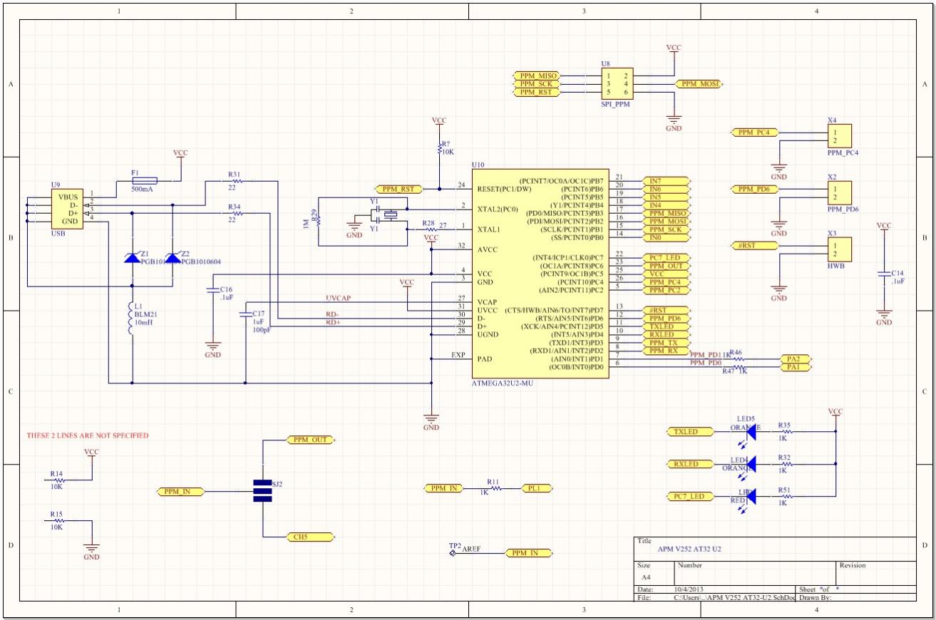Click the SJ2 solder jumper symbol
This screenshot has height=620, width=936.
click(263, 491)
